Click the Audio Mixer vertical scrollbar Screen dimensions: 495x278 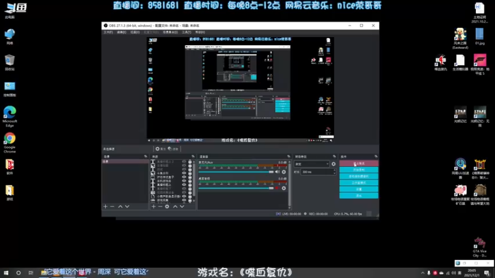coord(290,184)
